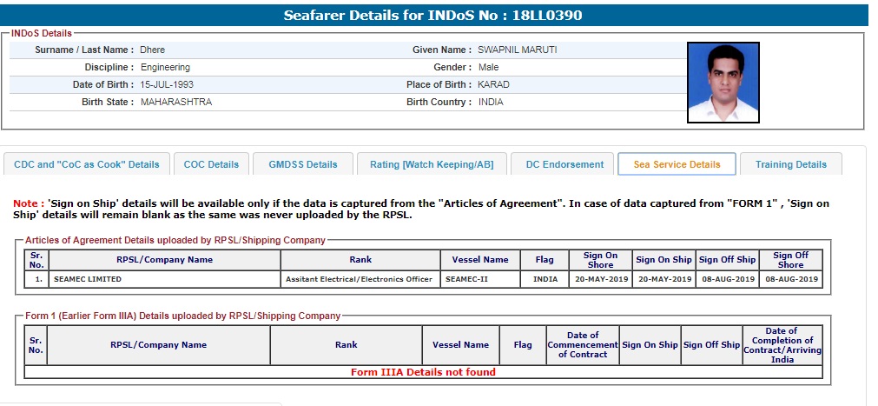
Task: Select the place of birth value KARAD
Action: pyautogui.click(x=493, y=85)
